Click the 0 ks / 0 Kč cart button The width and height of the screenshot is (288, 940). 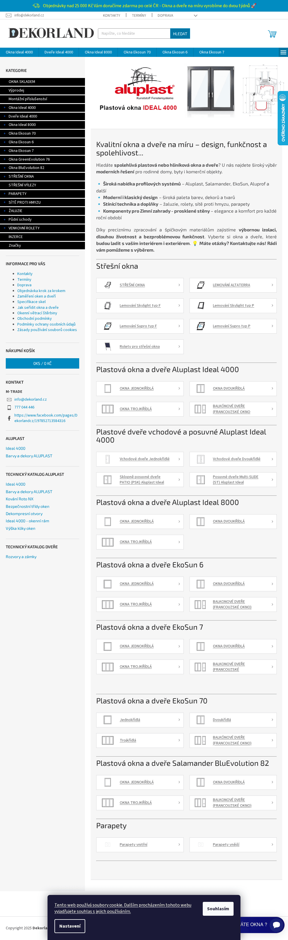pos(43,363)
